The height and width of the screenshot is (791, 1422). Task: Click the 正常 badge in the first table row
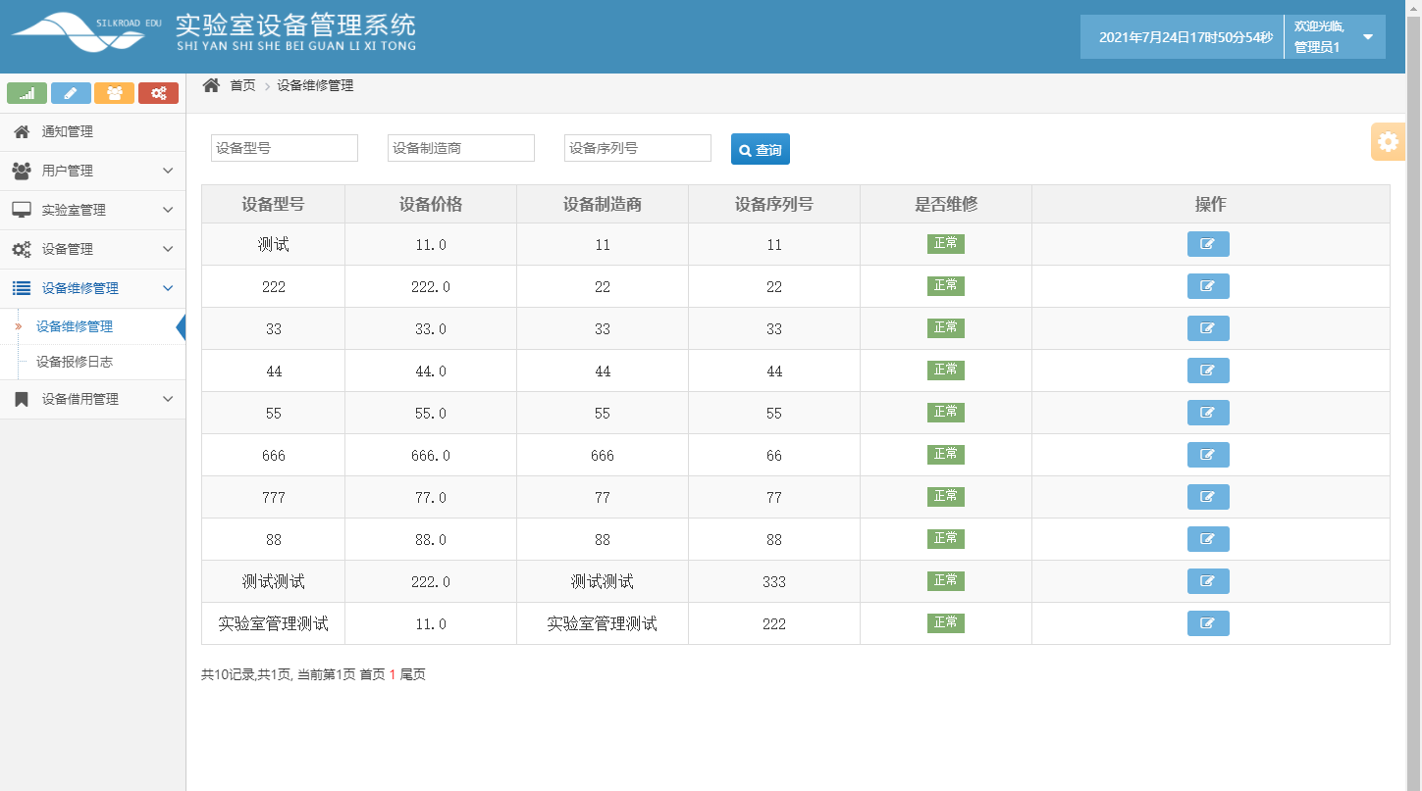pos(945,243)
